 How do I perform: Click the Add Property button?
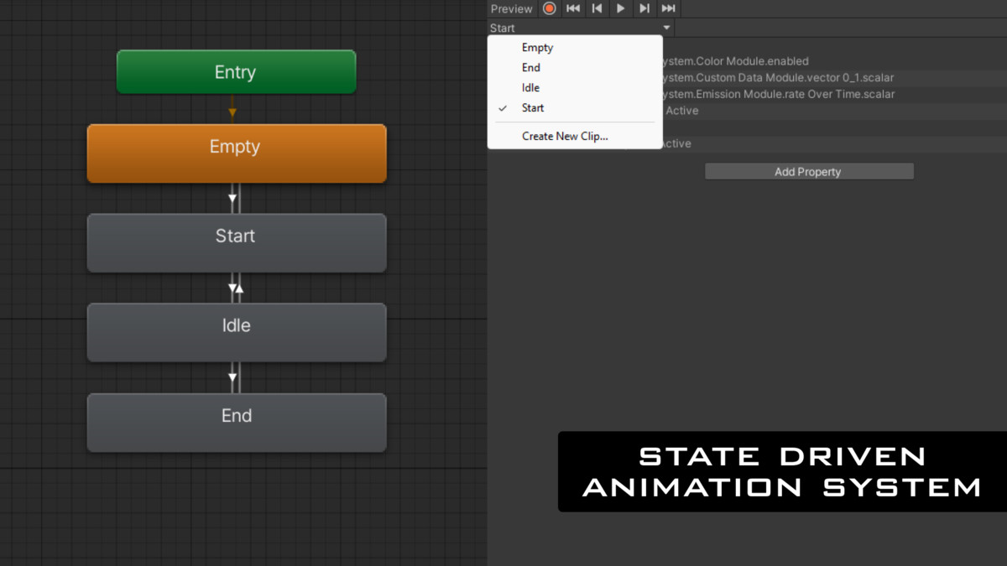(809, 171)
